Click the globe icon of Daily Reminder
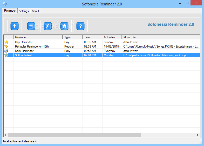Viewport: 204px width, 146px height. tap(6, 51)
